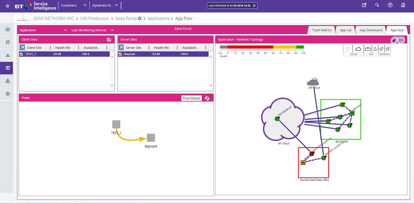Screen dimensions: 414x204
Task: Open Client Sites Availability column options menu
Action: [106, 48]
